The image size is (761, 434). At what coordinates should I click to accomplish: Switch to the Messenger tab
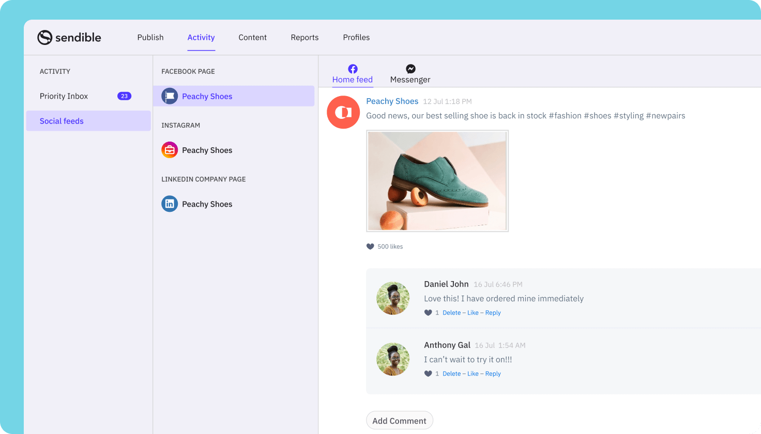point(410,79)
